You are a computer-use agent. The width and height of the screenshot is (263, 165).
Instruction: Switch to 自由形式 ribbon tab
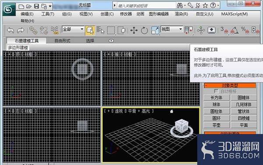62,41
